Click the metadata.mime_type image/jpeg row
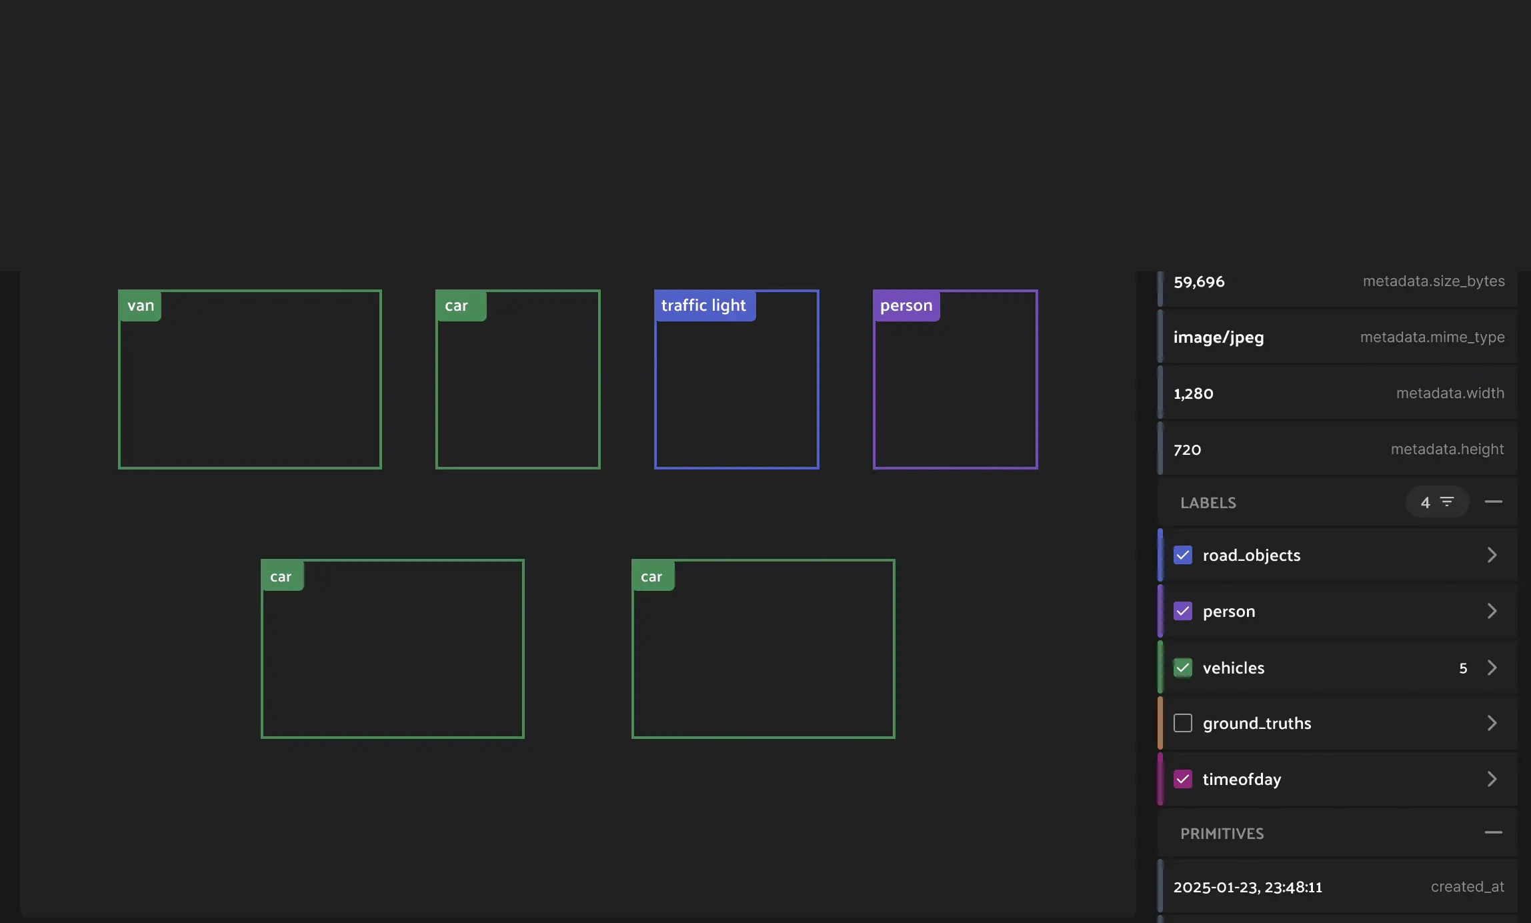 1338,337
